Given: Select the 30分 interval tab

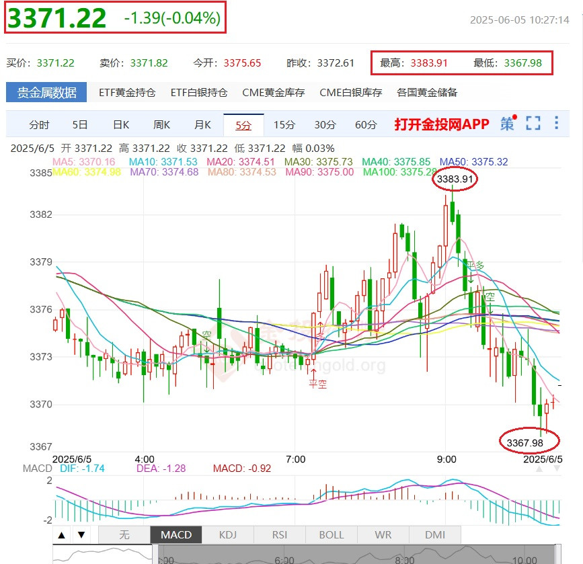Looking at the screenshot, I should coord(325,125).
